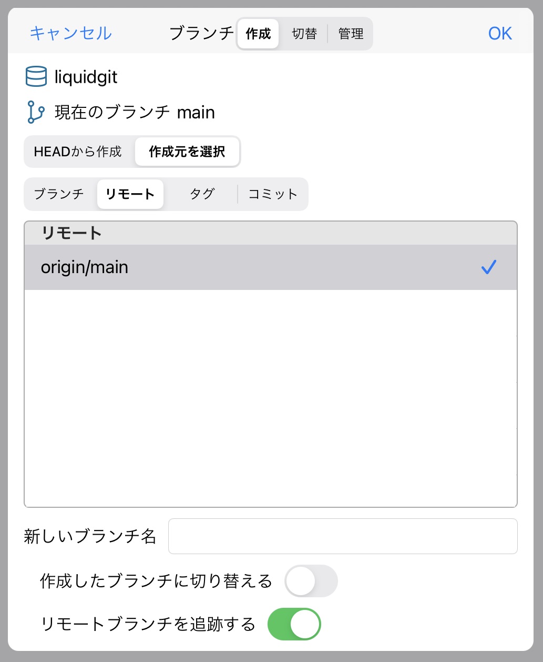Switch to the 切替 tab
The height and width of the screenshot is (662, 543).
coord(304,34)
